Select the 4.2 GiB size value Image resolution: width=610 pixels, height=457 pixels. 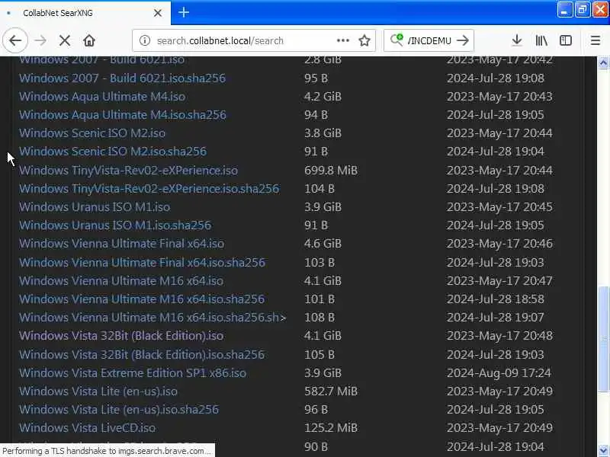tap(323, 97)
